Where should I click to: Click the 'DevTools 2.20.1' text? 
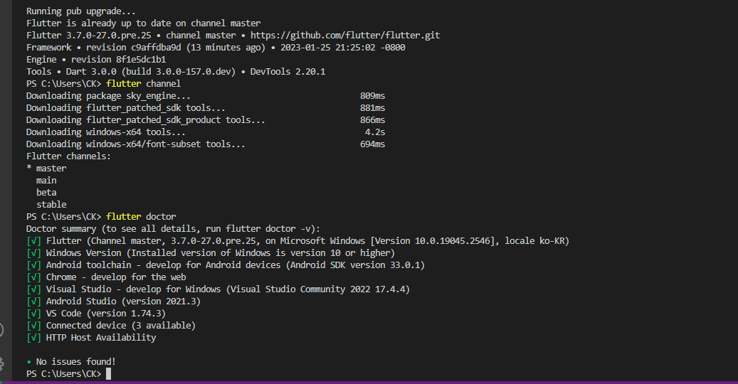point(288,71)
